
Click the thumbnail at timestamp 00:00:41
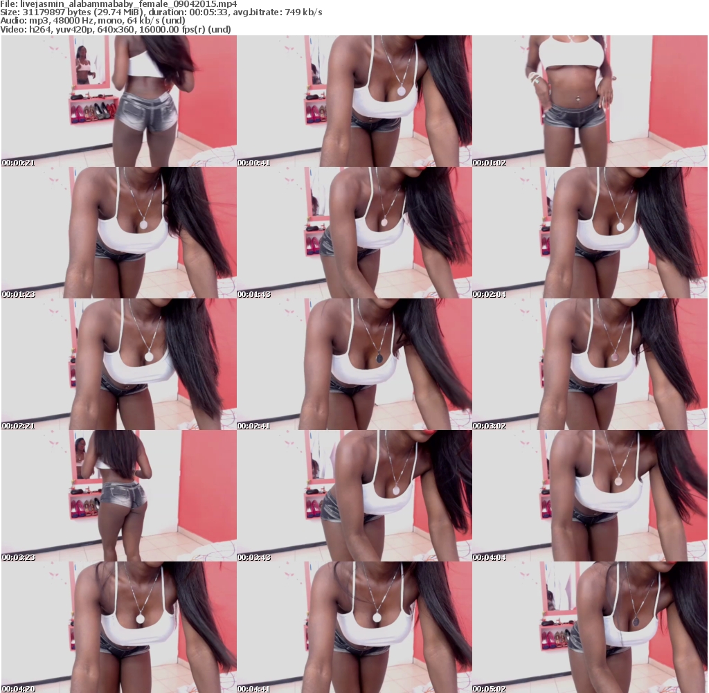click(x=354, y=101)
